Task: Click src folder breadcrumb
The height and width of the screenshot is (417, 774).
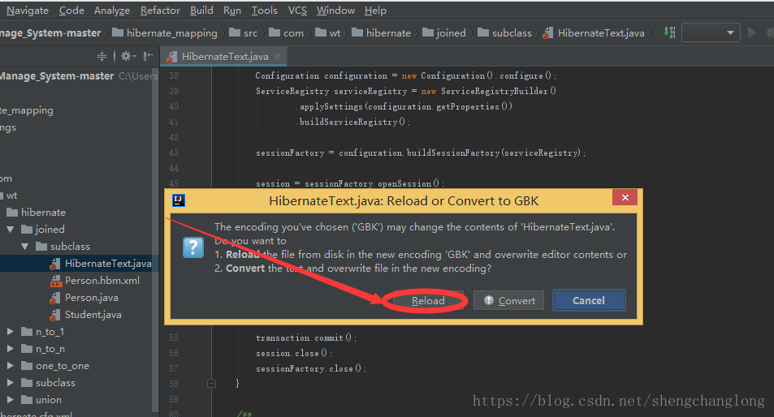Action: (244, 33)
